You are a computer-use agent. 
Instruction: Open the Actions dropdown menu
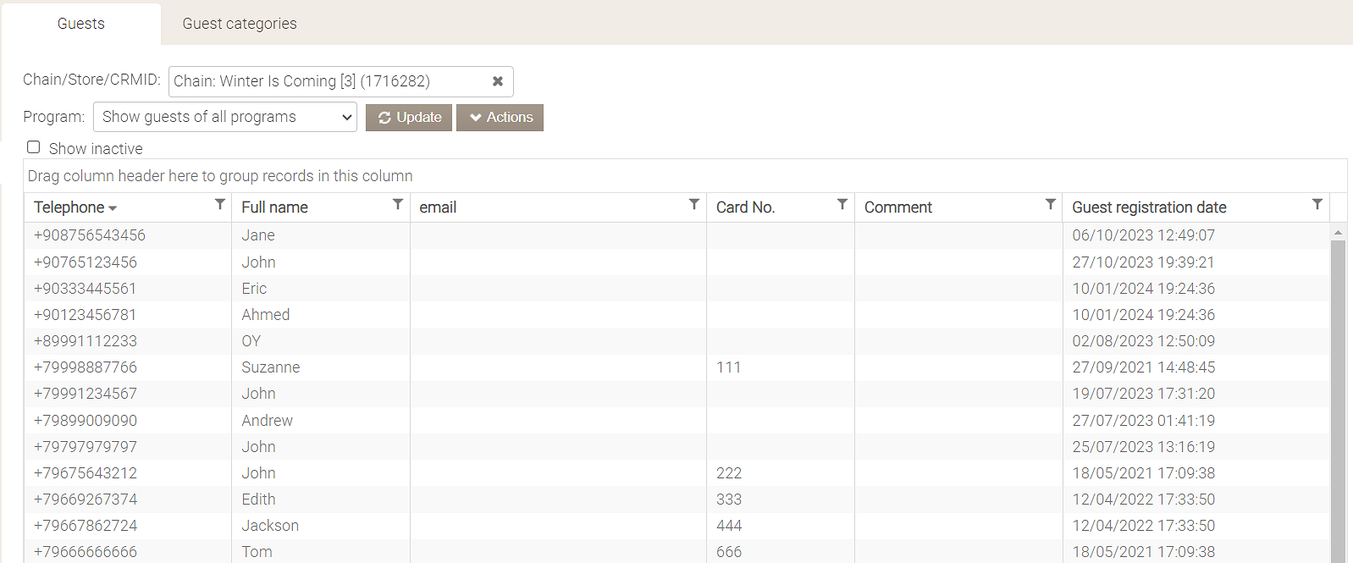500,118
